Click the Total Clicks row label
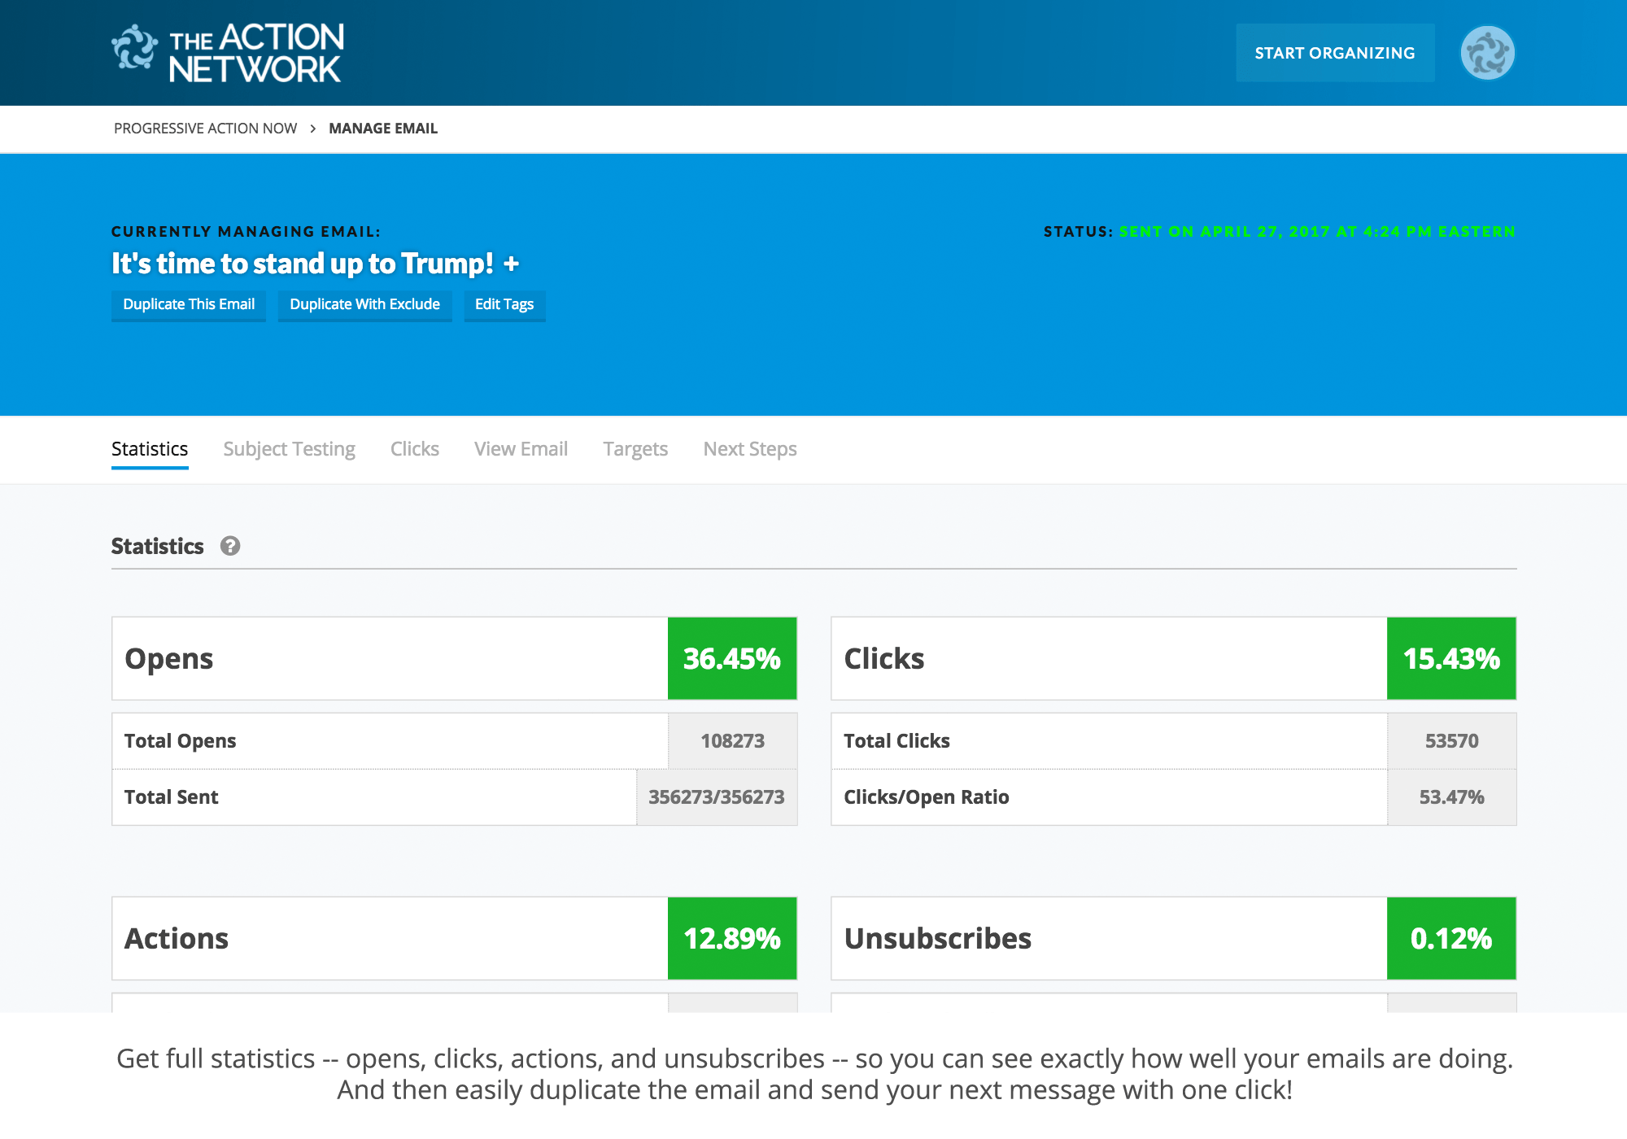This screenshot has width=1627, height=1139. (896, 741)
